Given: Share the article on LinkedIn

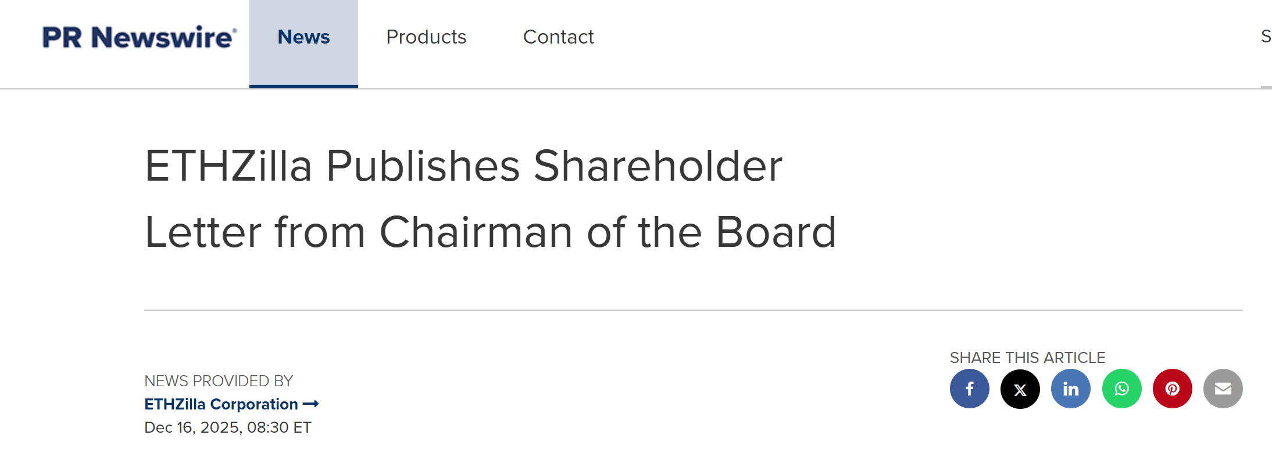Looking at the screenshot, I should click(x=1070, y=389).
